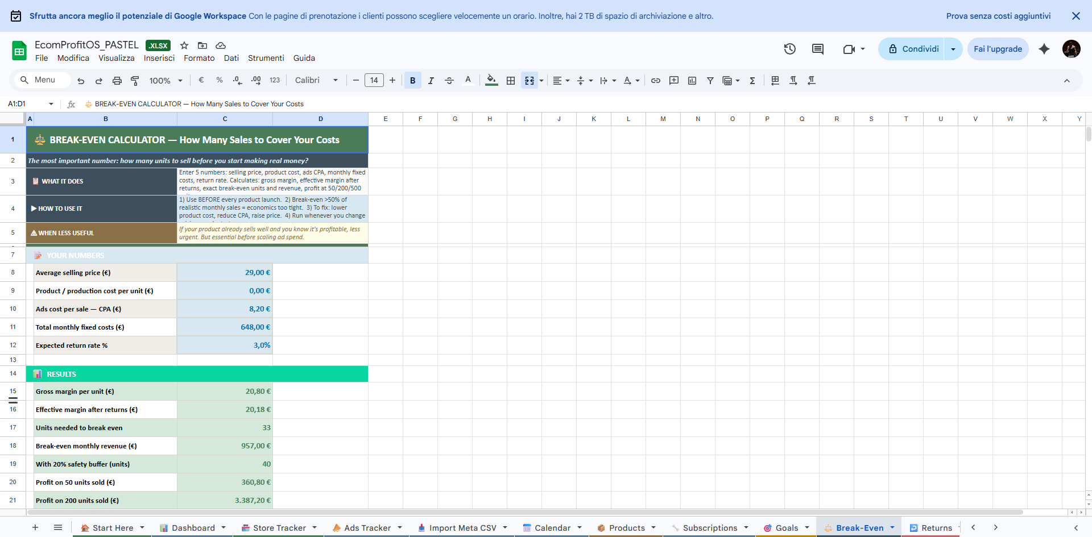Expand the Break-Even sheet tab arrow
The width and height of the screenshot is (1092, 537).
pos(892,528)
